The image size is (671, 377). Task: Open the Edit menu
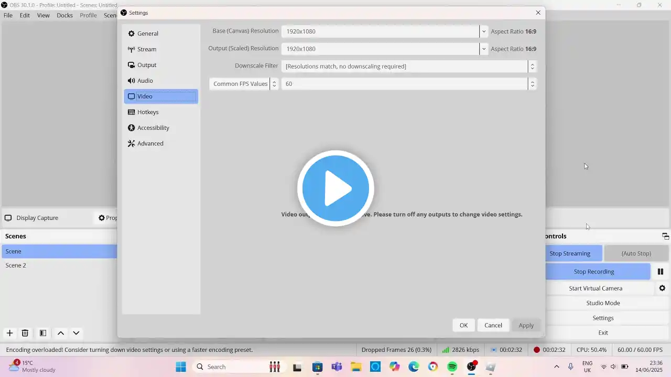[25, 15]
